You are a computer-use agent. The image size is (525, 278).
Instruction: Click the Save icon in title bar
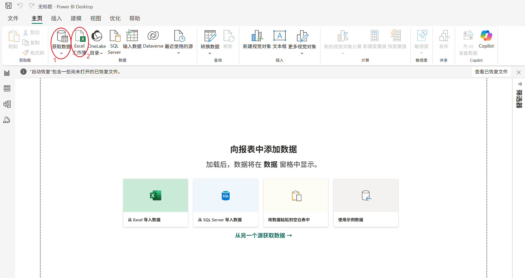8,6
